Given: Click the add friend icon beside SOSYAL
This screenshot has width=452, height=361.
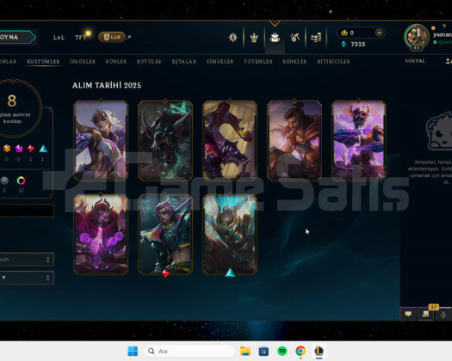Looking at the screenshot, I should (x=449, y=61).
